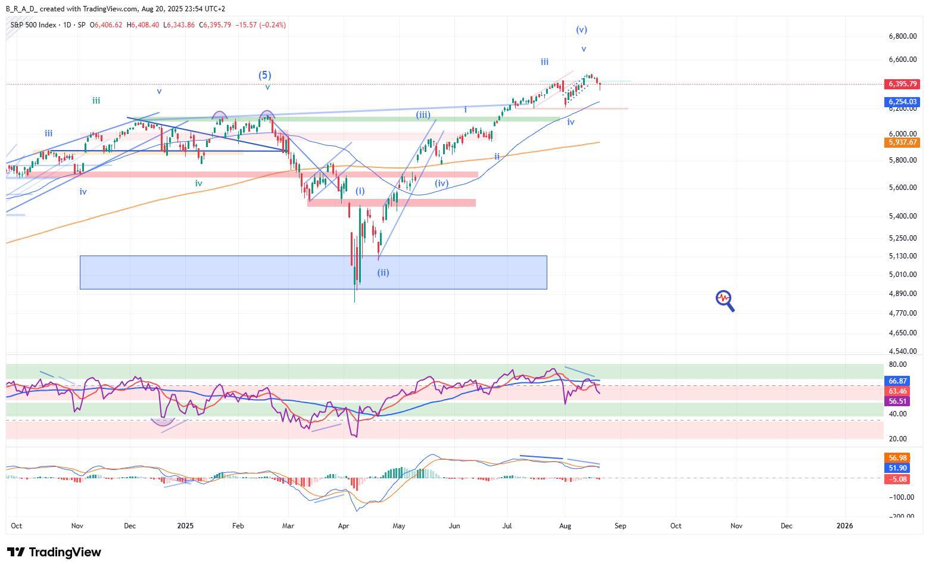Screen dimensions: 929x570
Task: Click the close value C6,395.79
Action: tap(215, 25)
